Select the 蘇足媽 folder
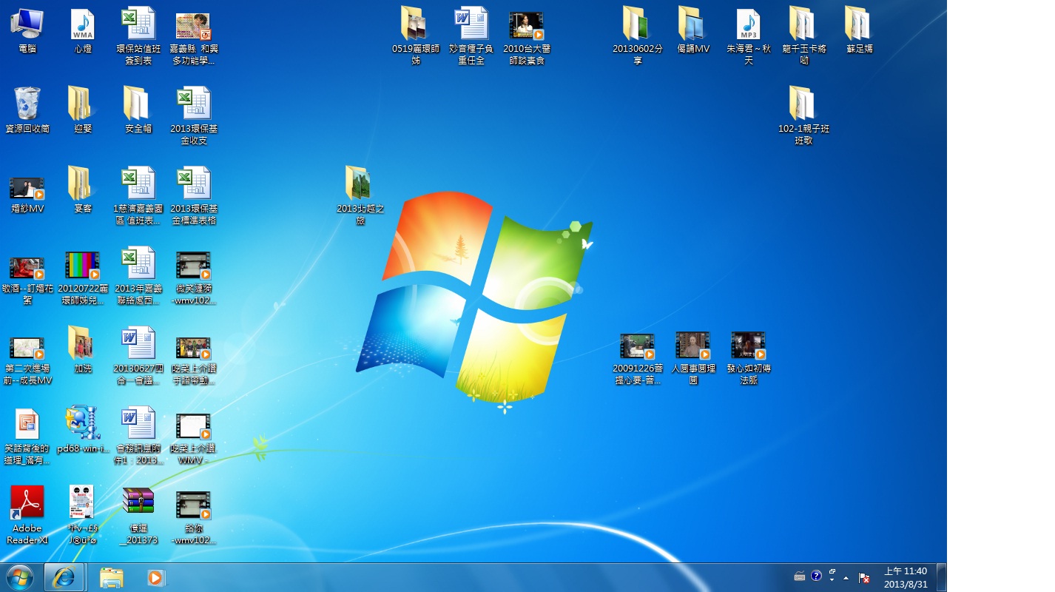The height and width of the screenshot is (592, 1055). [860, 31]
